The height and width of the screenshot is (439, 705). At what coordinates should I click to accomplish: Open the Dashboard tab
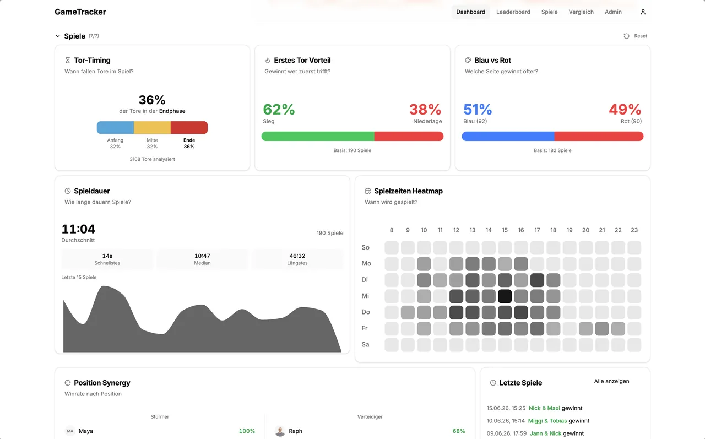click(x=471, y=12)
